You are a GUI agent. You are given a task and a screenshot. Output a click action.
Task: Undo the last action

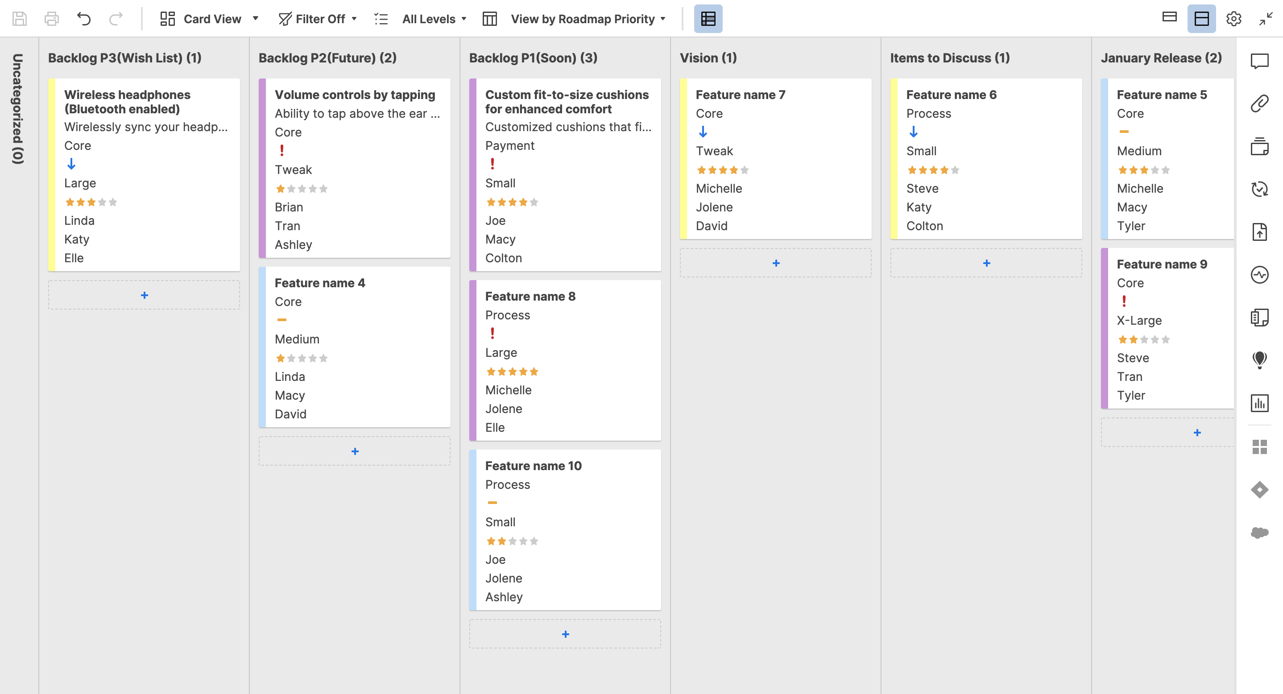[84, 19]
